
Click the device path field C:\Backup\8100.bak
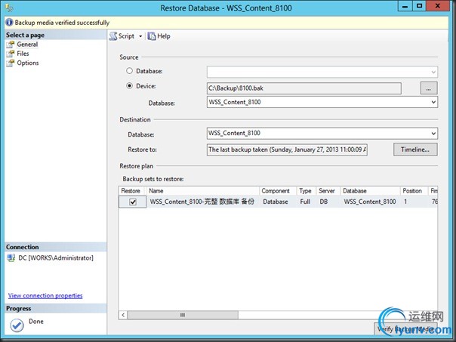tap(304, 88)
